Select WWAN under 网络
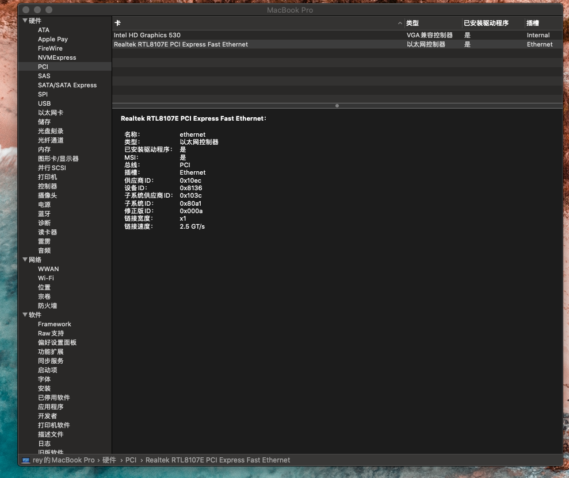The width and height of the screenshot is (569, 478). [x=48, y=269]
